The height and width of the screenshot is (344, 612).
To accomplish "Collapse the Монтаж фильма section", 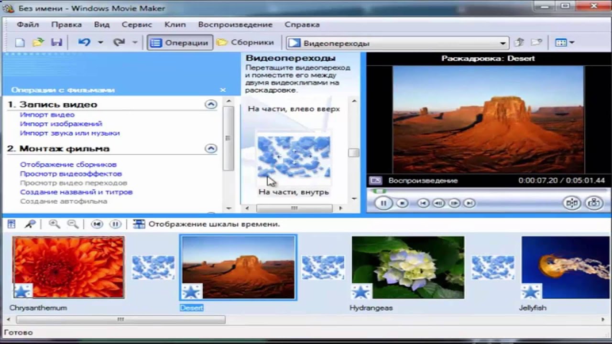I will pos(211,149).
